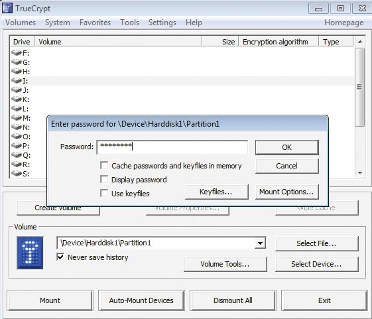Click the Volume column header
Viewport: 372px width, 319px height.
pyautogui.click(x=119, y=42)
